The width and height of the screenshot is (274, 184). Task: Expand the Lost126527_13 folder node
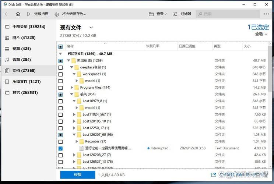(x=74, y=162)
